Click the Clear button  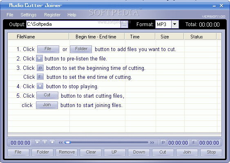point(91,152)
